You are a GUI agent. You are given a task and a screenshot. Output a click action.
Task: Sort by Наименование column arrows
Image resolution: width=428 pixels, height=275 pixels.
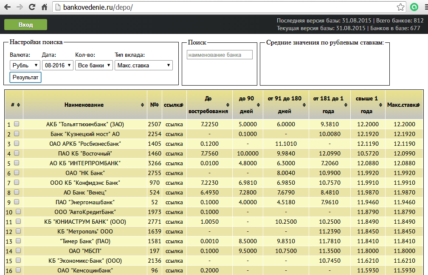[x=142, y=105]
